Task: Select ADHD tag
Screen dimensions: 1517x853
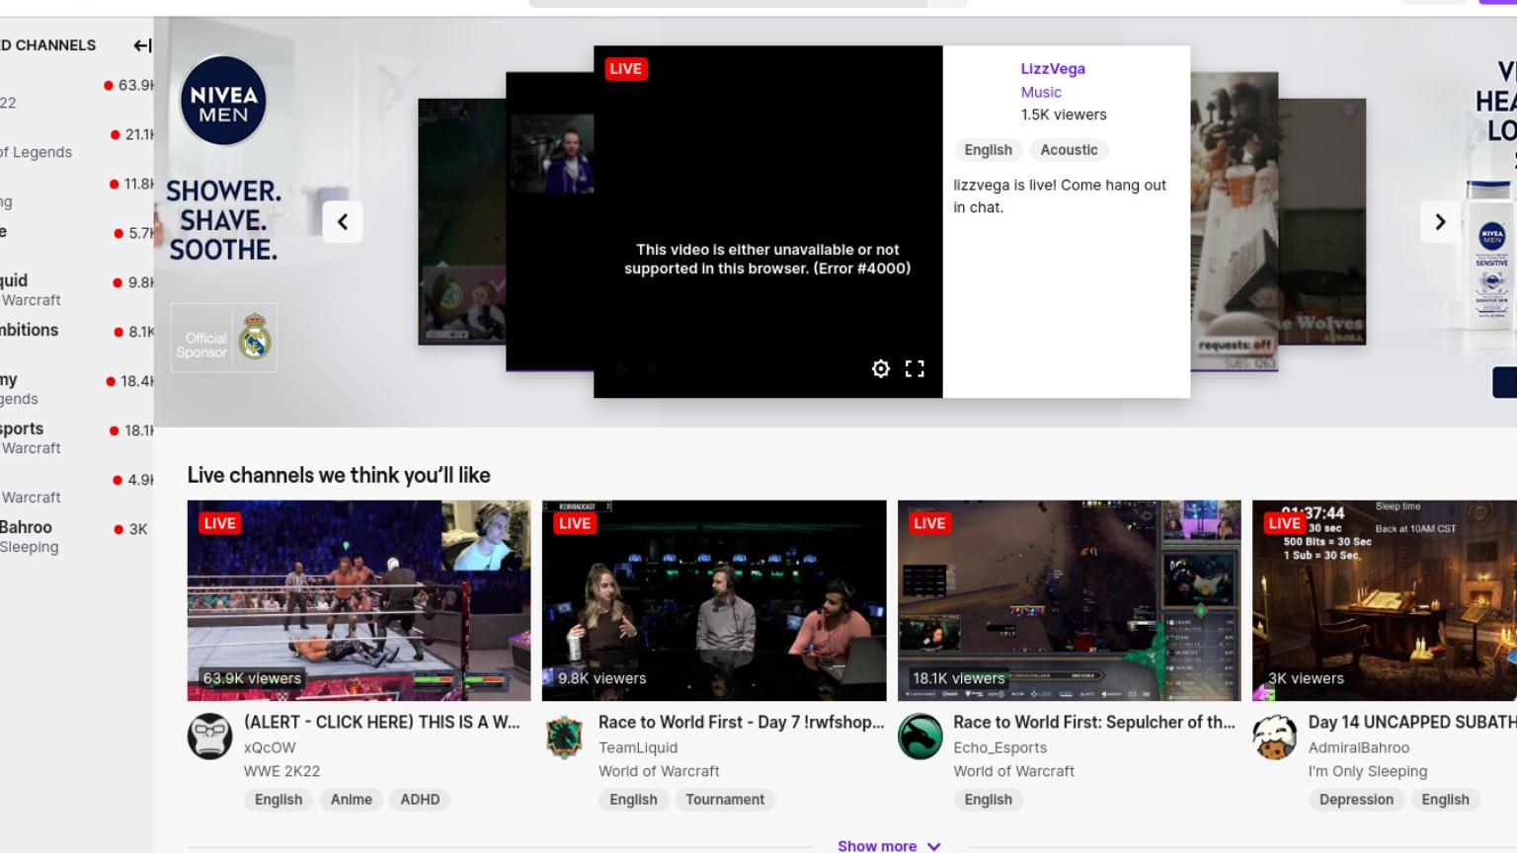Action: [420, 800]
